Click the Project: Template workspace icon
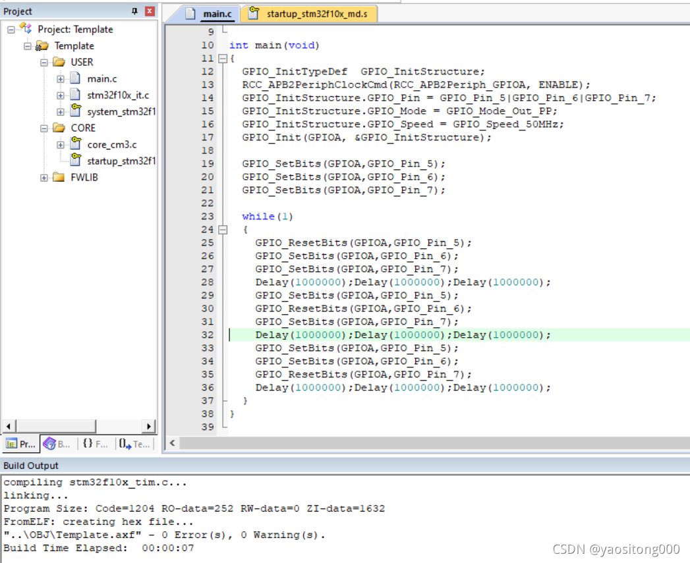 tap(26, 28)
